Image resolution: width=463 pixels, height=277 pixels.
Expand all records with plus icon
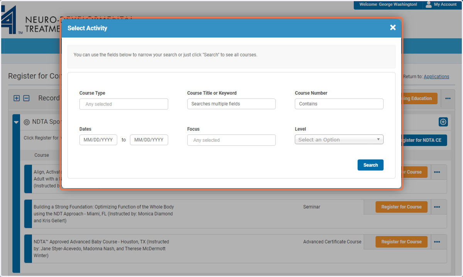[17, 98]
